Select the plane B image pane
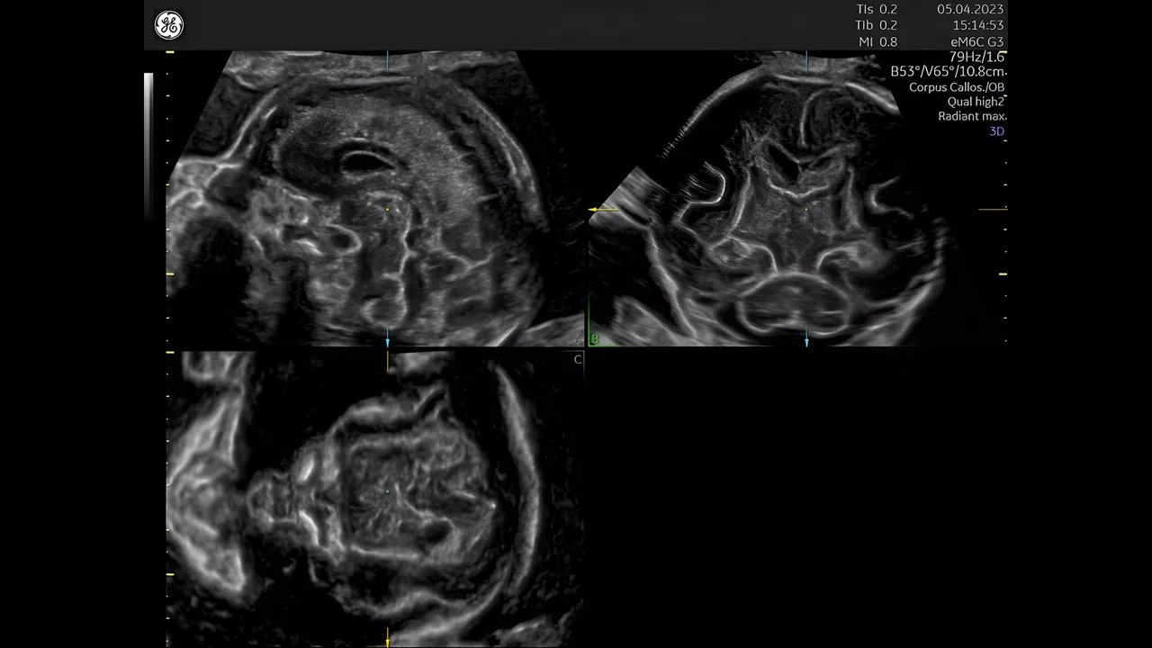This screenshot has height=648, width=1152. 796,198
